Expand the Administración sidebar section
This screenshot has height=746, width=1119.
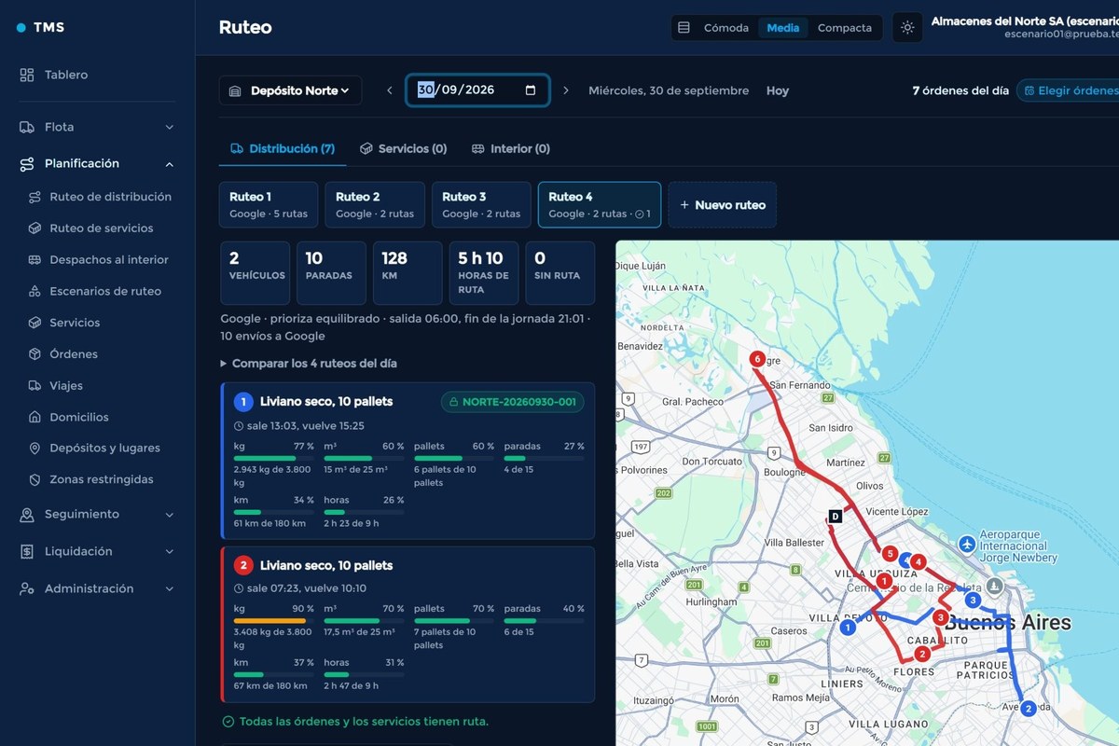(x=97, y=589)
